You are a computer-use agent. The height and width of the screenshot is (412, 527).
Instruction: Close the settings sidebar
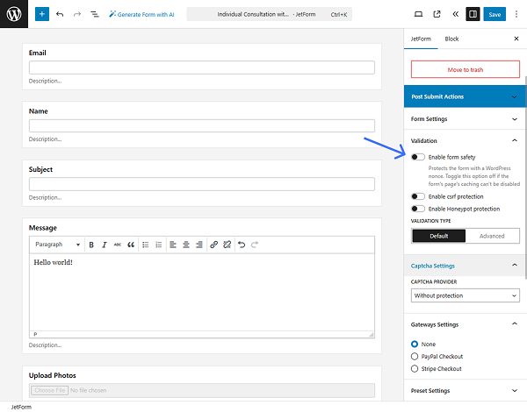pos(516,39)
